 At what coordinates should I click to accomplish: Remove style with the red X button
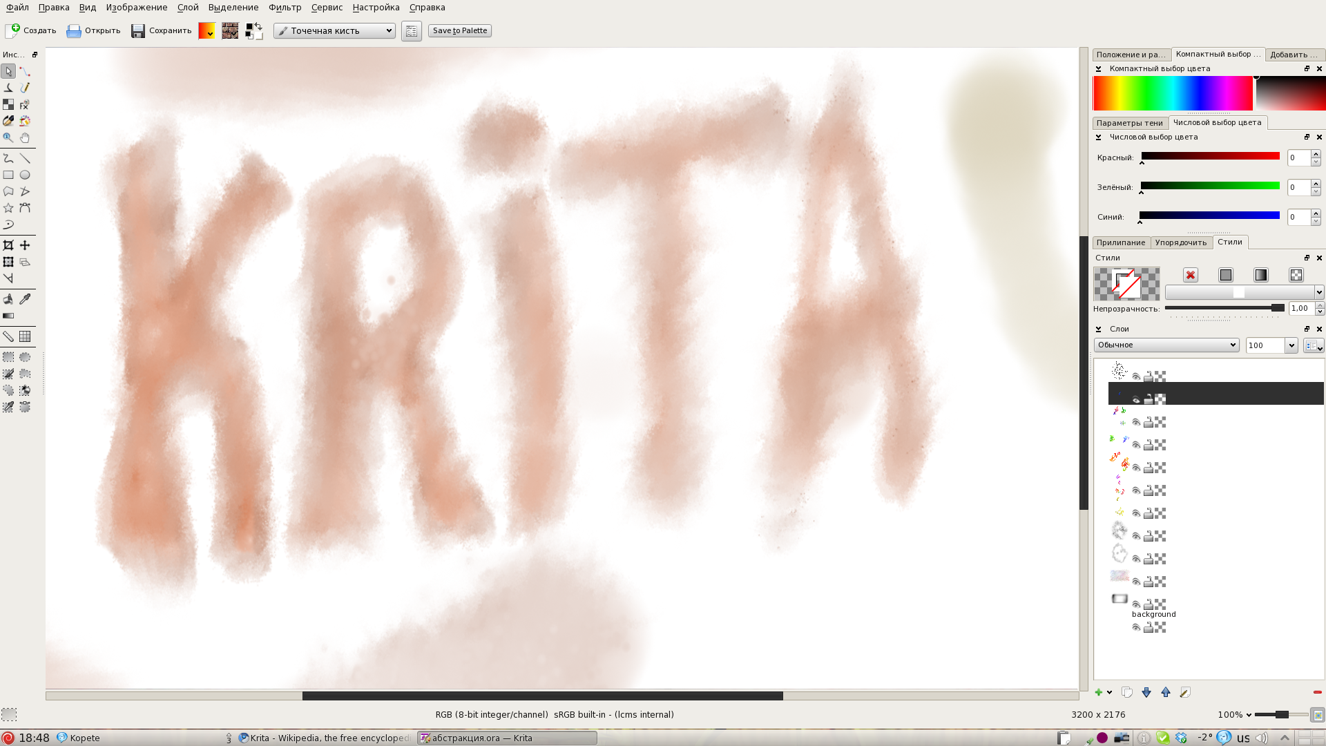1191,275
